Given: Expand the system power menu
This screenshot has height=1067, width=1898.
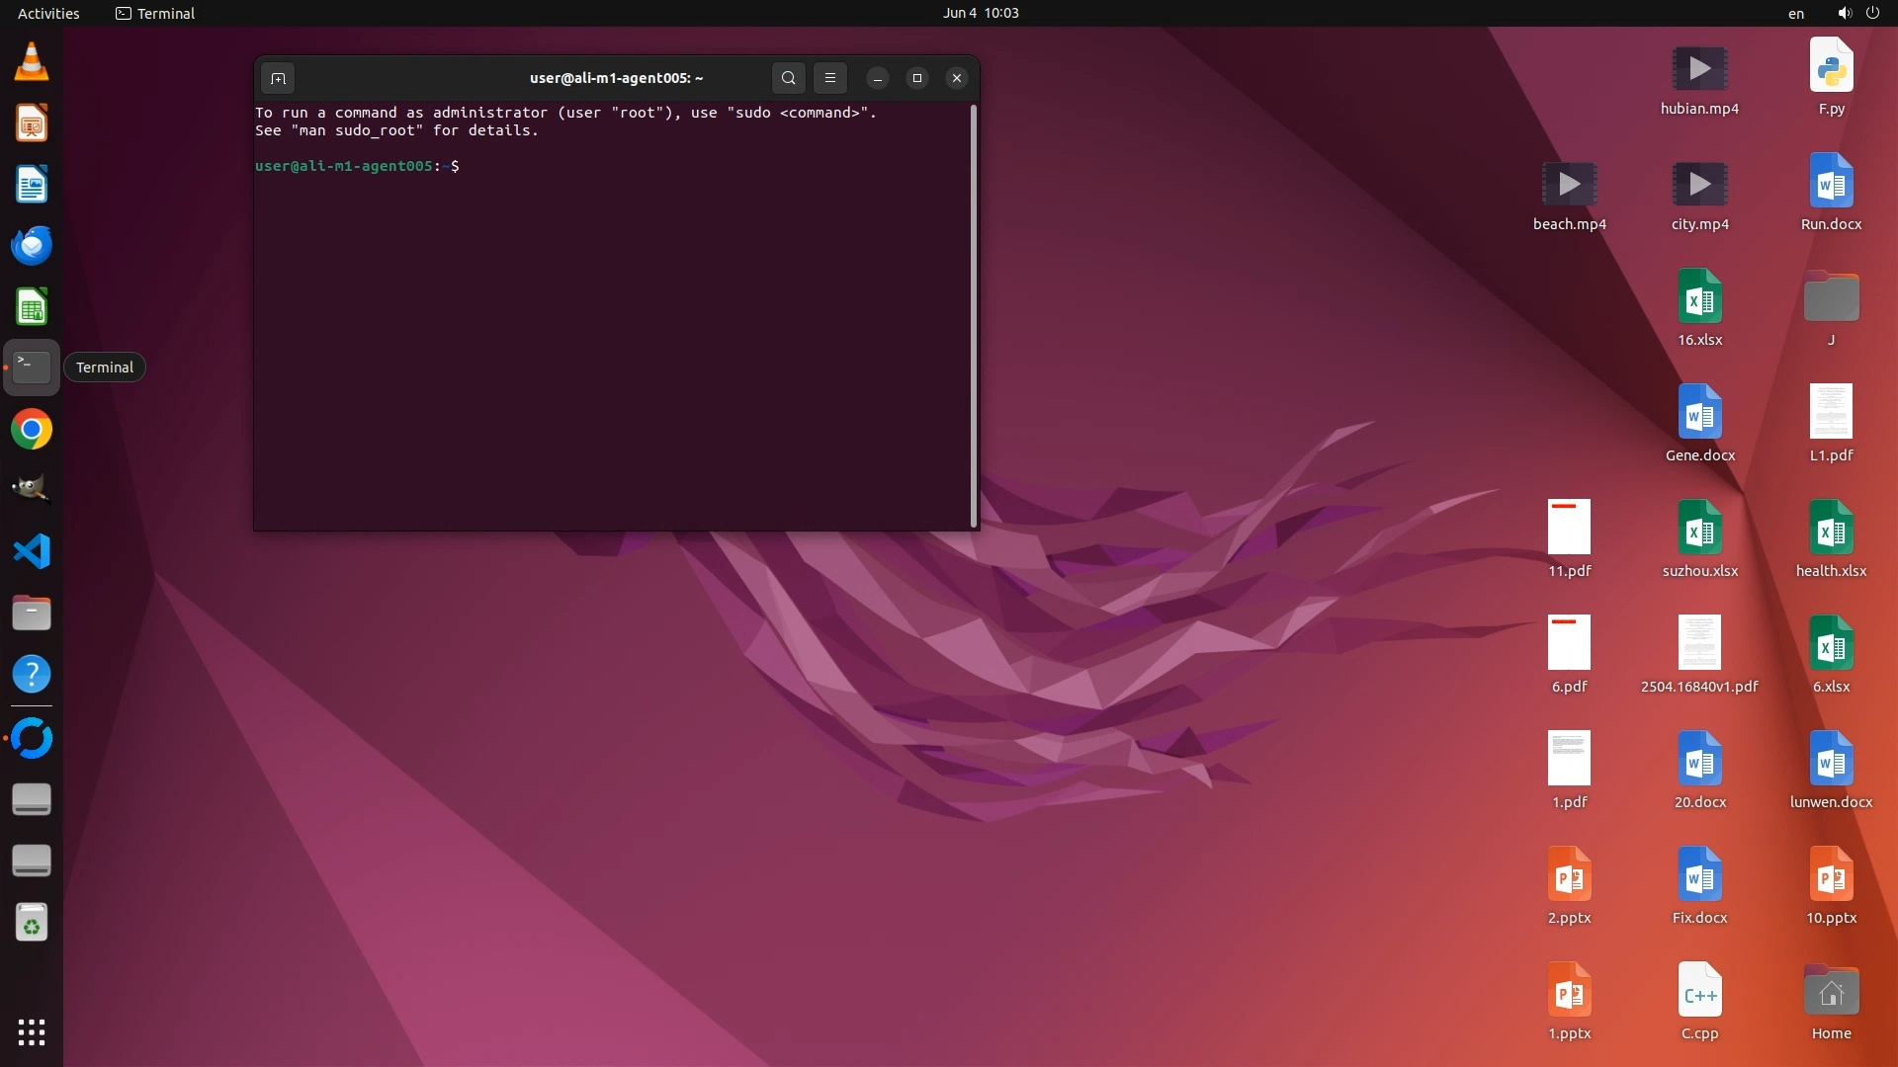Looking at the screenshot, I should [x=1871, y=13].
